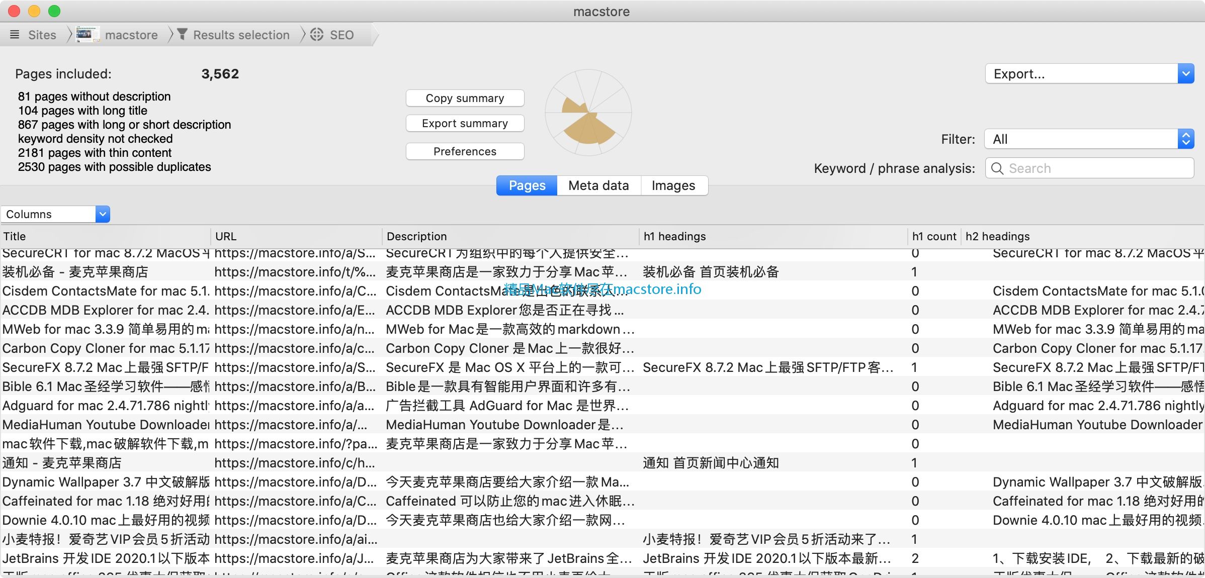This screenshot has width=1205, height=578.
Task: Click the JetBrains row h1 count 2
Action: coord(915,558)
